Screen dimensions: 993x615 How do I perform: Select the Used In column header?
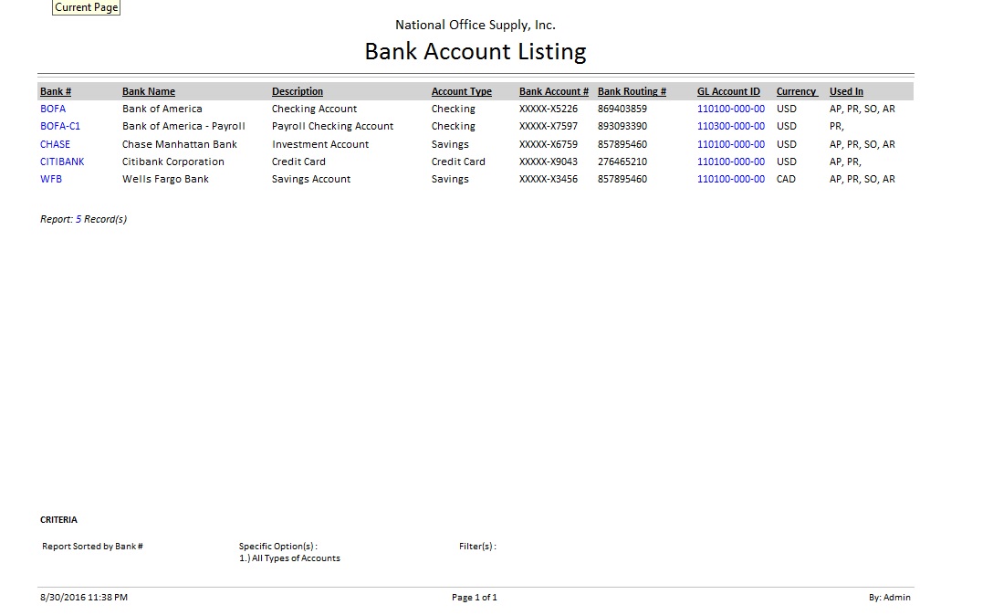[x=846, y=91]
